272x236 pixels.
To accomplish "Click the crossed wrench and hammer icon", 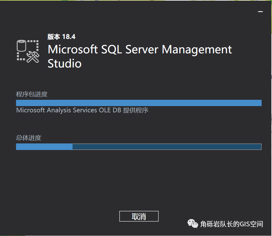I will (33, 57).
